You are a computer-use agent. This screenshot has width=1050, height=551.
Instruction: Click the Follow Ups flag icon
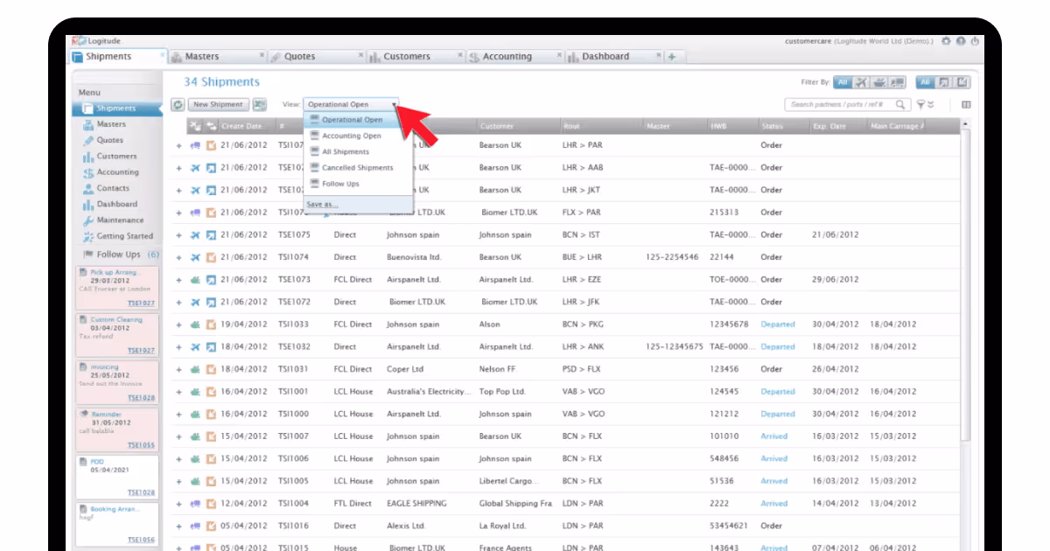tap(88, 255)
